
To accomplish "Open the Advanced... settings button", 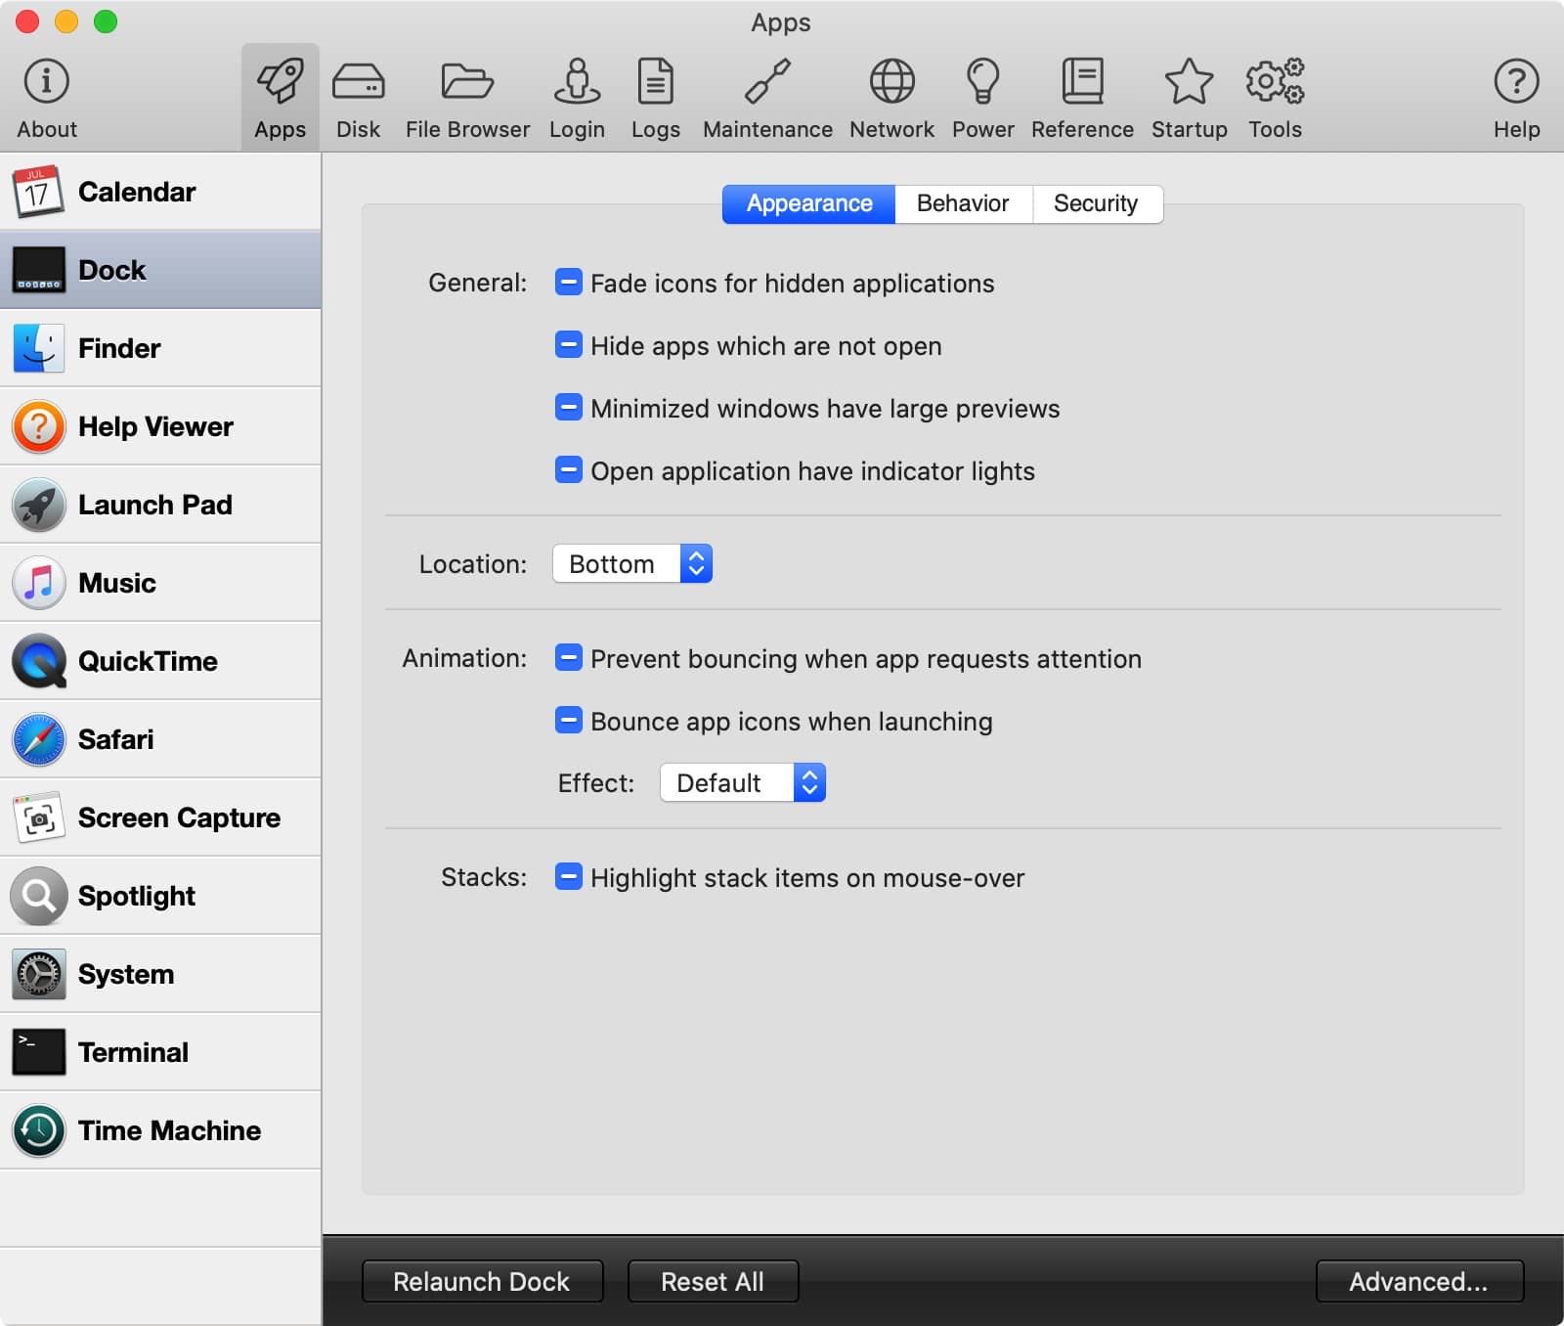I will [1419, 1281].
